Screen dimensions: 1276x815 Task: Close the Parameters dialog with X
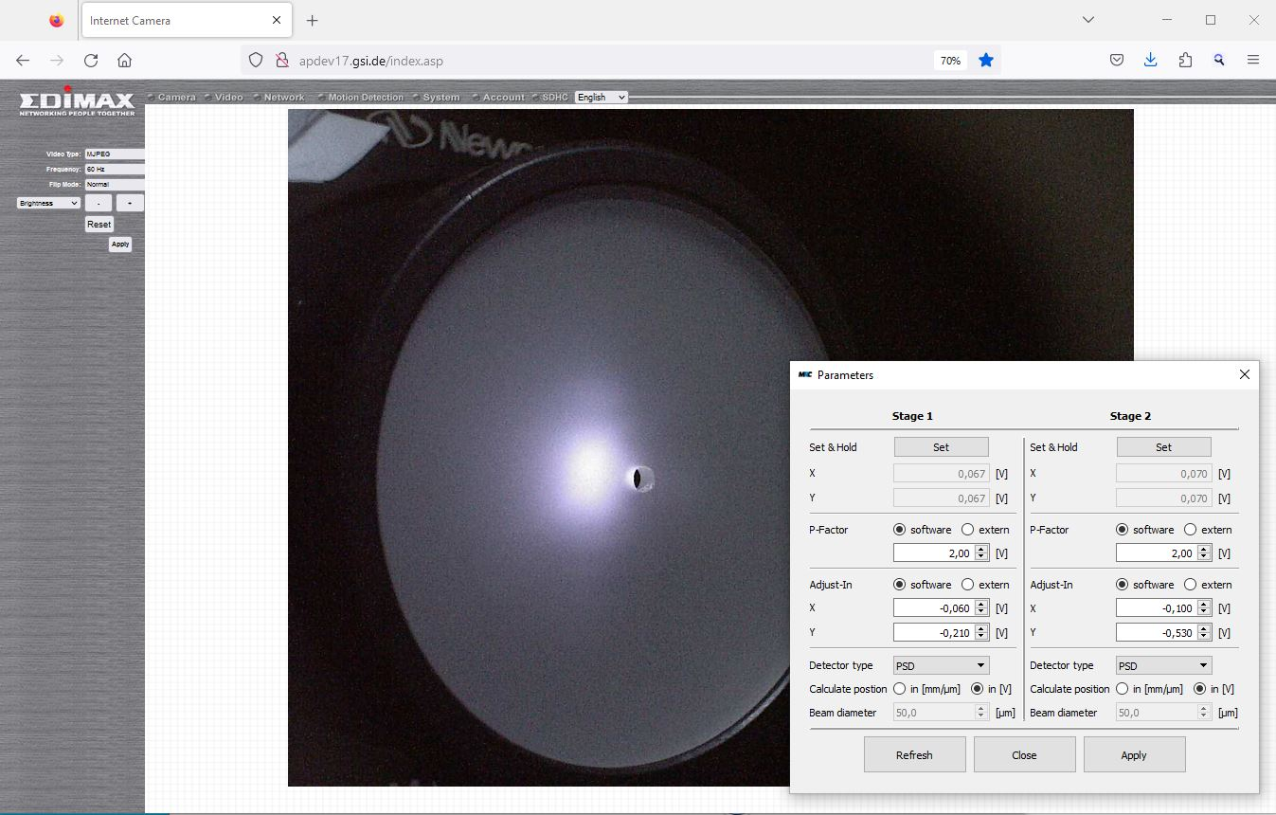coord(1245,374)
